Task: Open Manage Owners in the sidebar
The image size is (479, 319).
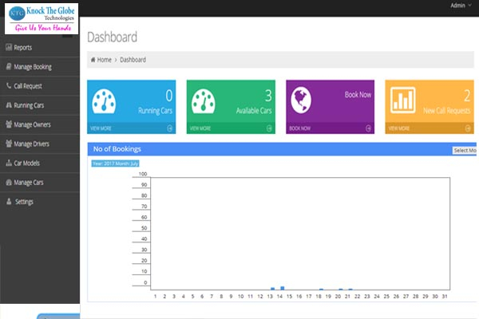Action: [x=40, y=124]
